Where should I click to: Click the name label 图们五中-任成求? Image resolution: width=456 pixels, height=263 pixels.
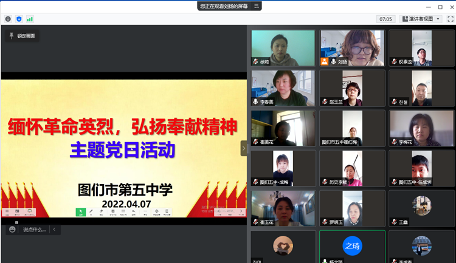pos(415,182)
